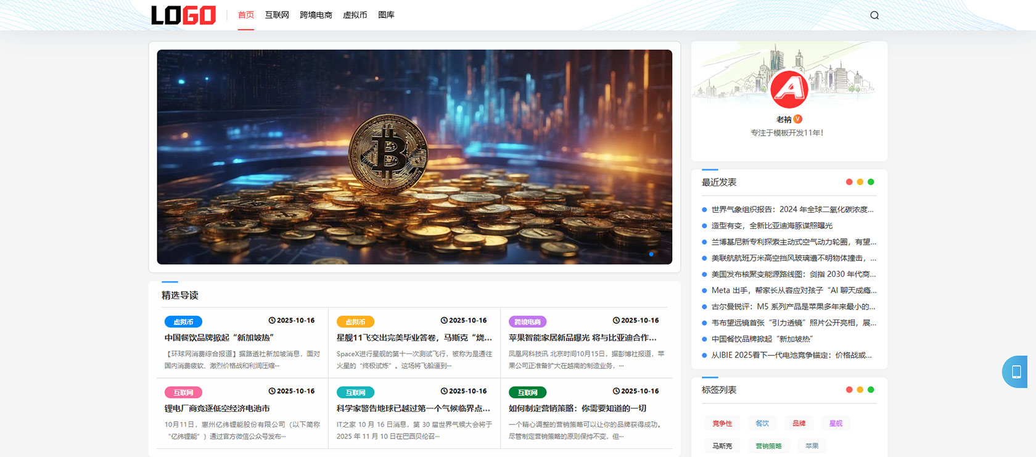Open article 锂电厂商竞逐低空经济电池市
The width and height of the screenshot is (1036, 457).
(x=217, y=408)
